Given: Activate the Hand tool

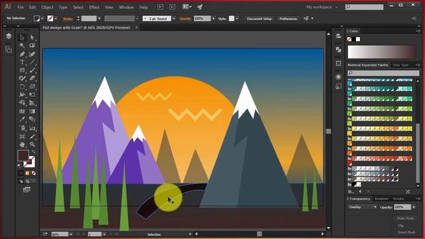Looking at the screenshot, I should coord(22,145).
